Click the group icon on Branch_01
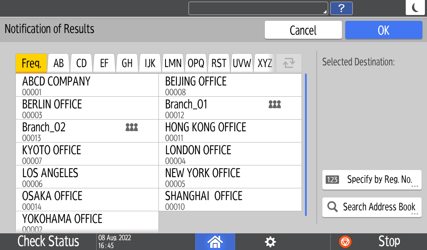 pos(274,105)
